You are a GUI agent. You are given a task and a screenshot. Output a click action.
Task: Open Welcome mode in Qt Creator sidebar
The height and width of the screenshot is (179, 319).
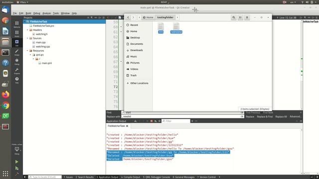[17, 24]
